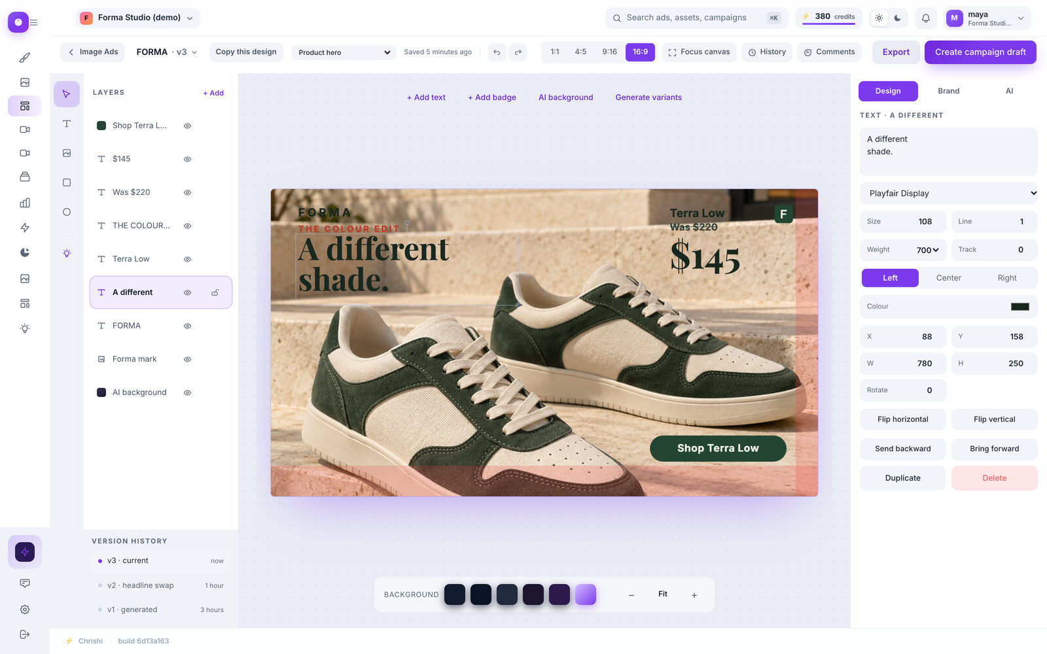Click the undo arrow icon

click(x=497, y=52)
